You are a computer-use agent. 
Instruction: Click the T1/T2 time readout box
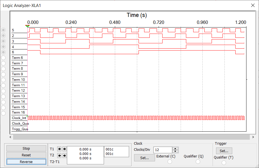(x=85, y=155)
